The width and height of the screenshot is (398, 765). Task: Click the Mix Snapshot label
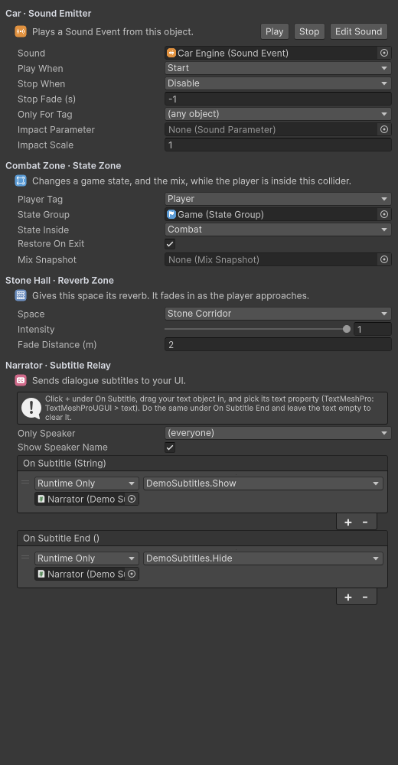tap(47, 260)
